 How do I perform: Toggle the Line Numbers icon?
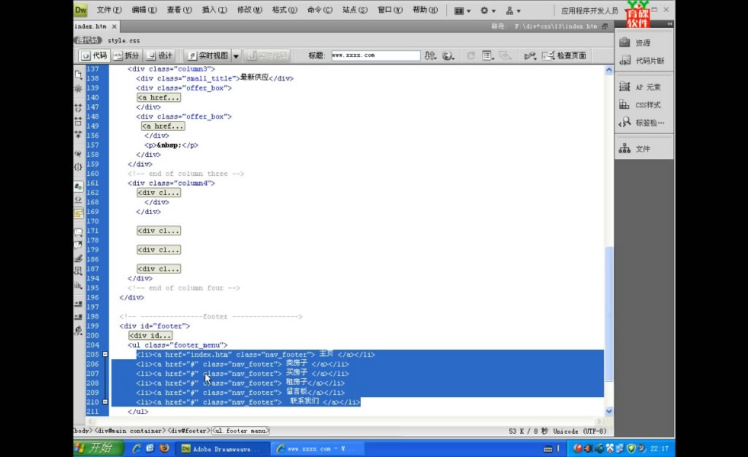coord(78,186)
